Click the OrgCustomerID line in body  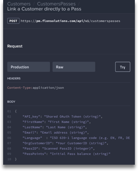click(x=65, y=143)
